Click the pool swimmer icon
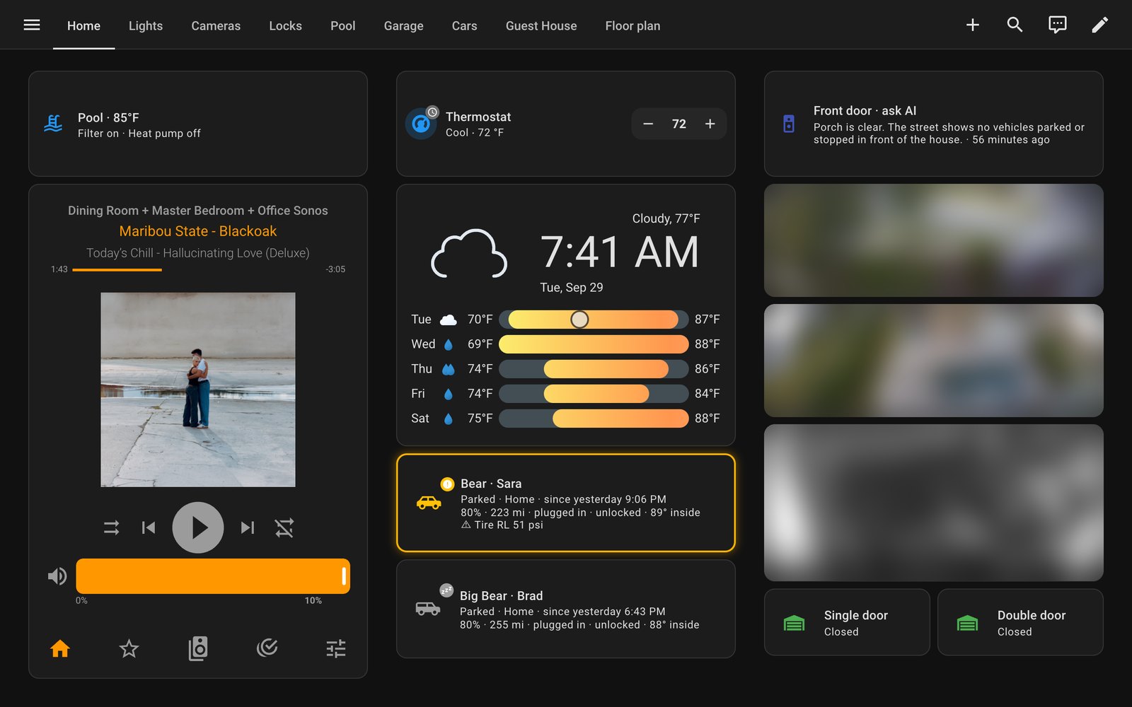The height and width of the screenshot is (707, 1132). pos(53,124)
